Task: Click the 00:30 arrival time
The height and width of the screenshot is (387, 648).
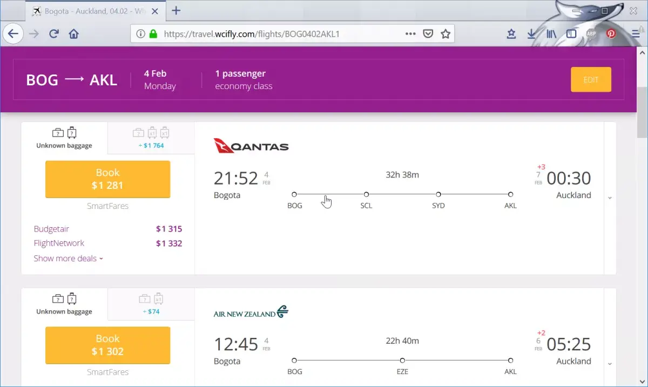Action: [x=569, y=178]
